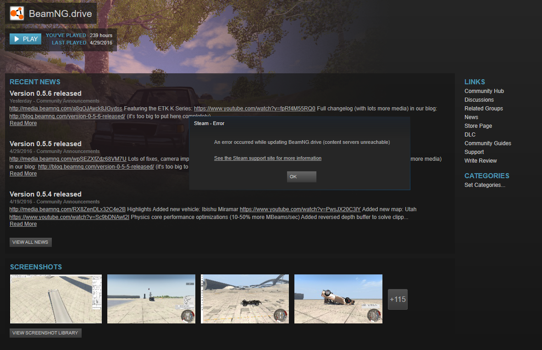Open Community Guides link
The height and width of the screenshot is (350, 542).
488,143
